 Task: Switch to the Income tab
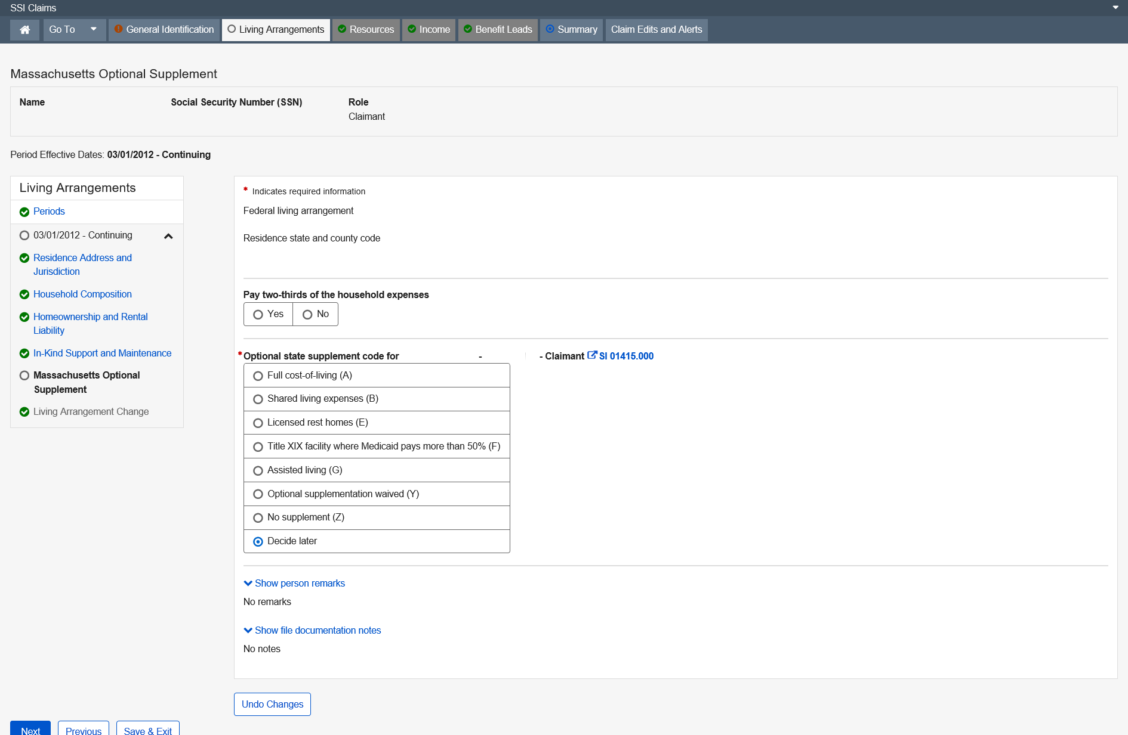click(x=429, y=30)
